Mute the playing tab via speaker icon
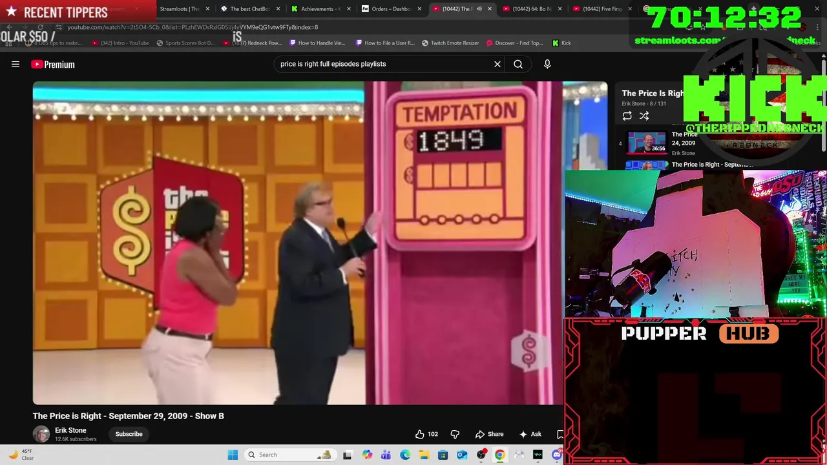This screenshot has height=465, width=827. pos(479,9)
